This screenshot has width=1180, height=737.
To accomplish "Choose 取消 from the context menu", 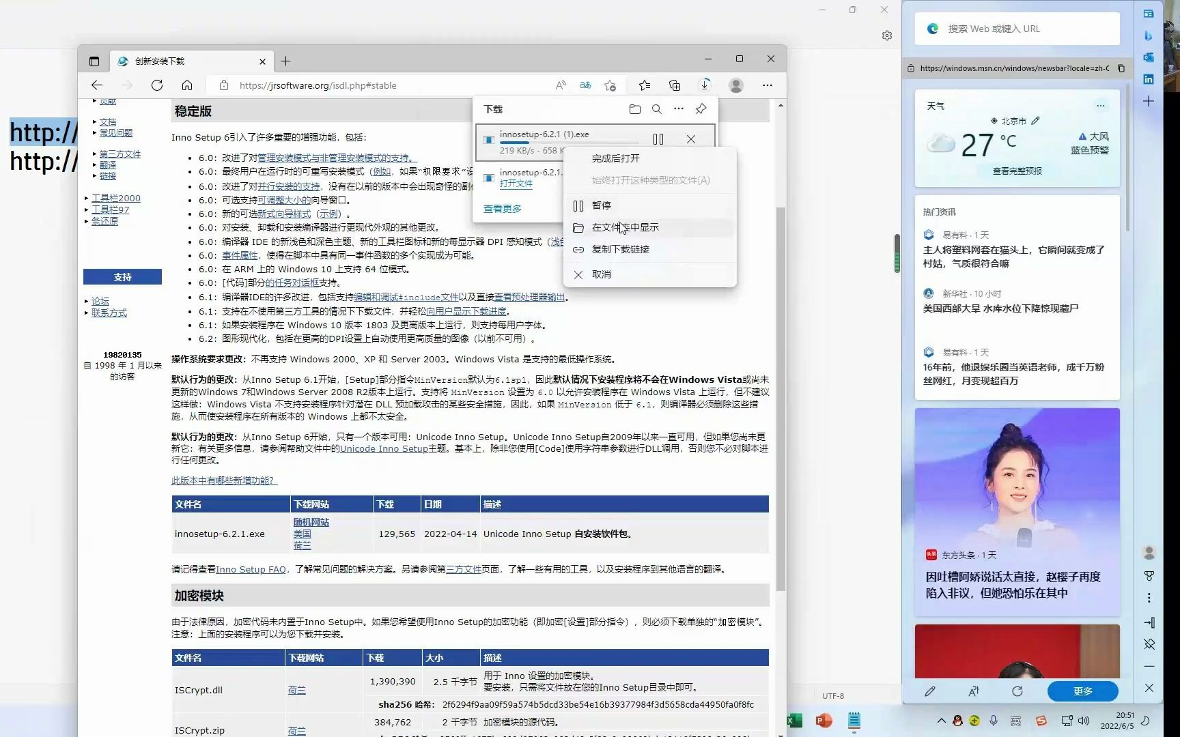I will [650, 274].
